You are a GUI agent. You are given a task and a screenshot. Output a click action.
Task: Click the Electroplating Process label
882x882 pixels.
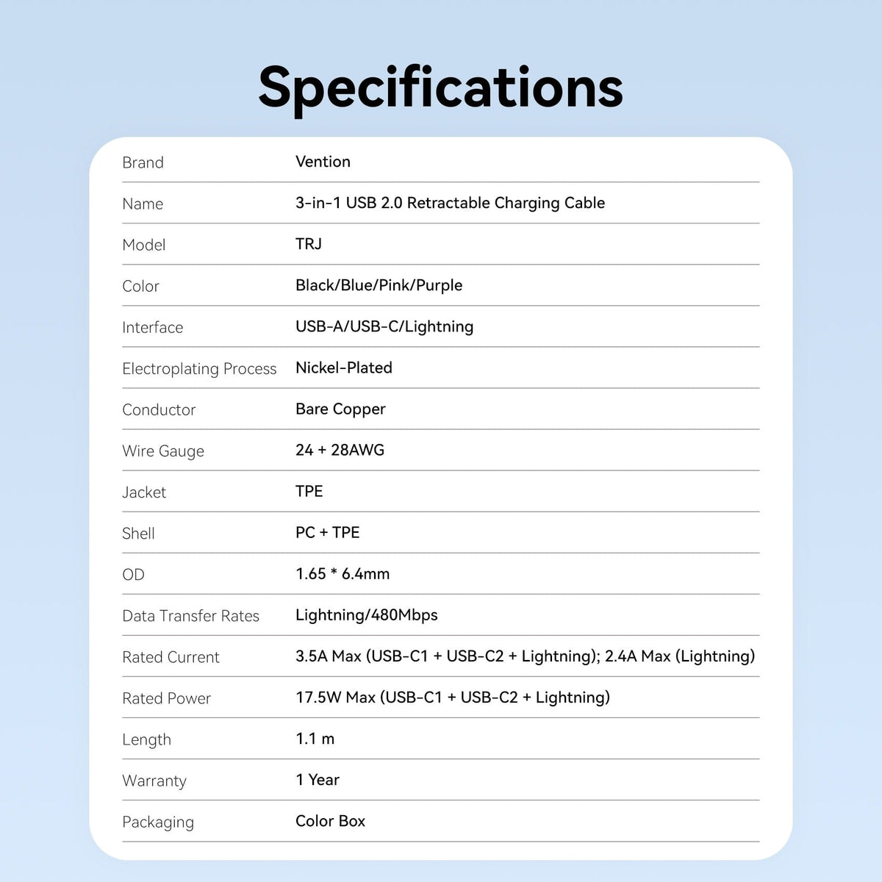pyautogui.click(x=199, y=369)
